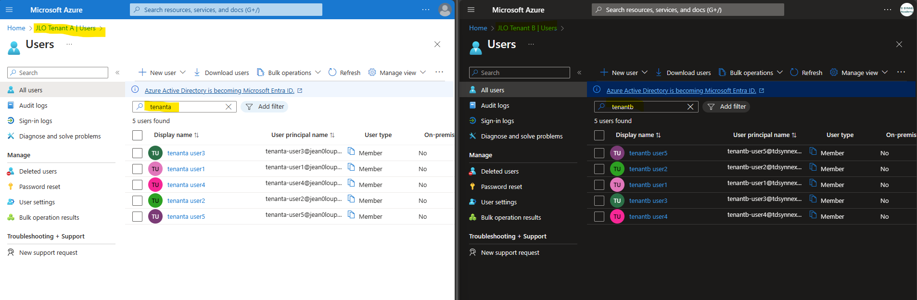Image resolution: width=917 pixels, height=300 pixels.
Task: Open tenanta user5 profile link
Action: (186, 216)
